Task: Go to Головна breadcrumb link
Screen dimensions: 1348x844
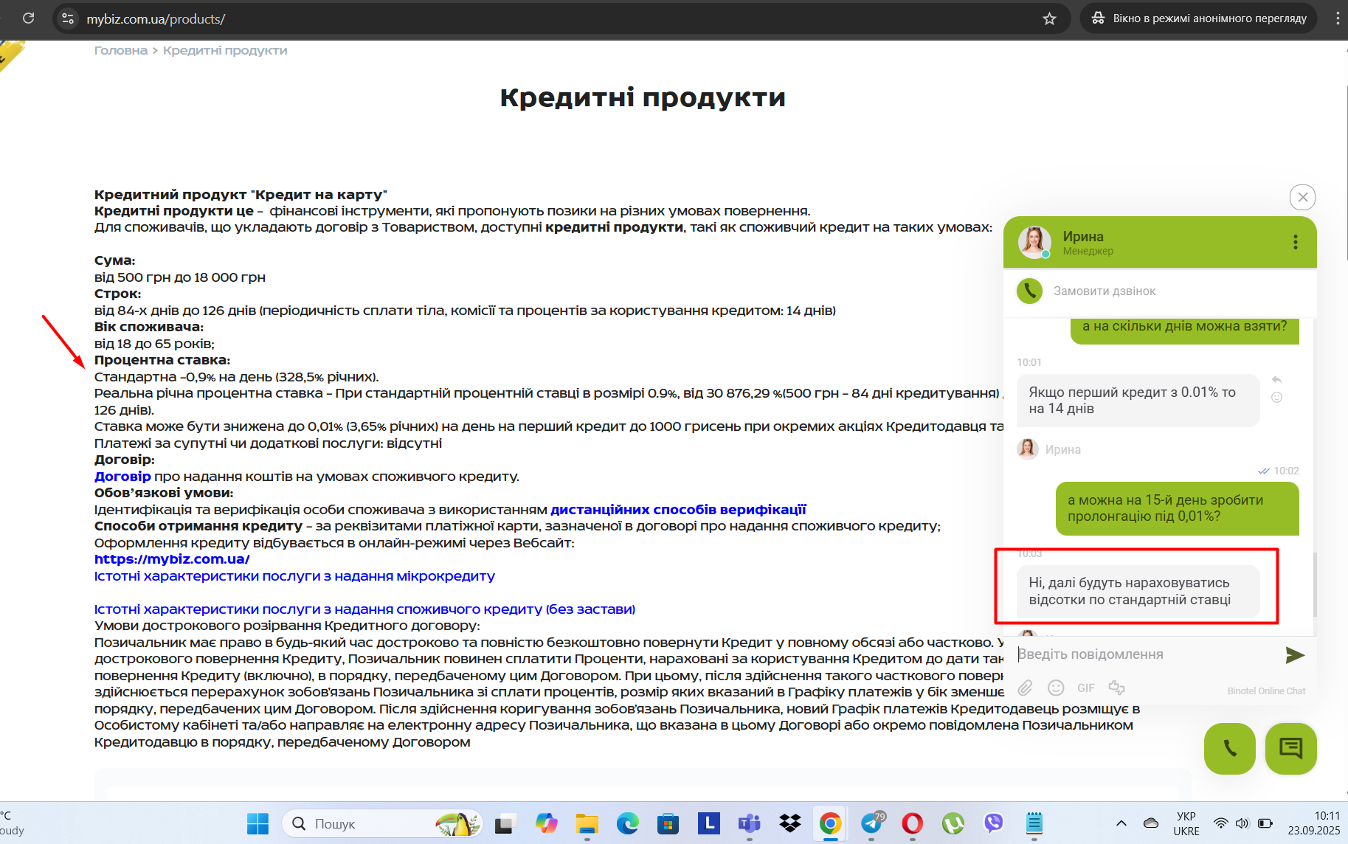Action: [x=120, y=50]
